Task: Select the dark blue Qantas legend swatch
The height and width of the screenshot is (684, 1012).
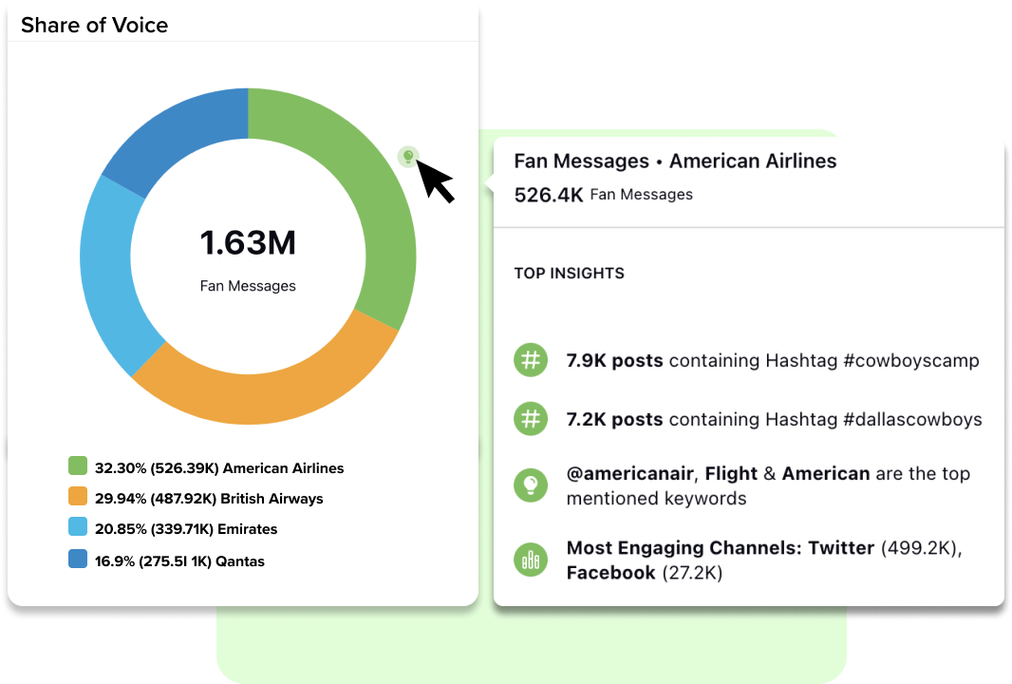Action: click(x=78, y=558)
